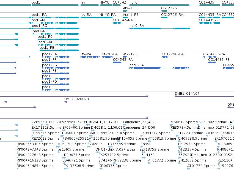Viewport: 234px width, 170px height.
Task: Click the nonC gene label
Action: click(133, 2)
